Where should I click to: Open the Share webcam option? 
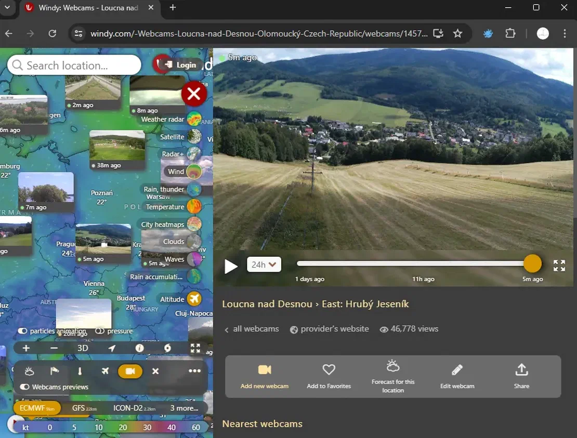[x=521, y=370]
